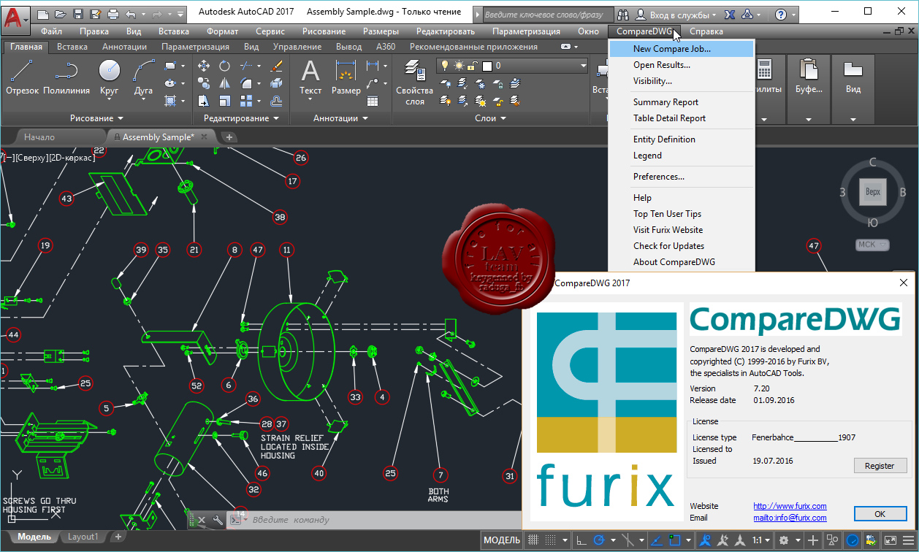The width and height of the screenshot is (919, 552).
Task: Toggle object snap in status bar
Action: 675,540
